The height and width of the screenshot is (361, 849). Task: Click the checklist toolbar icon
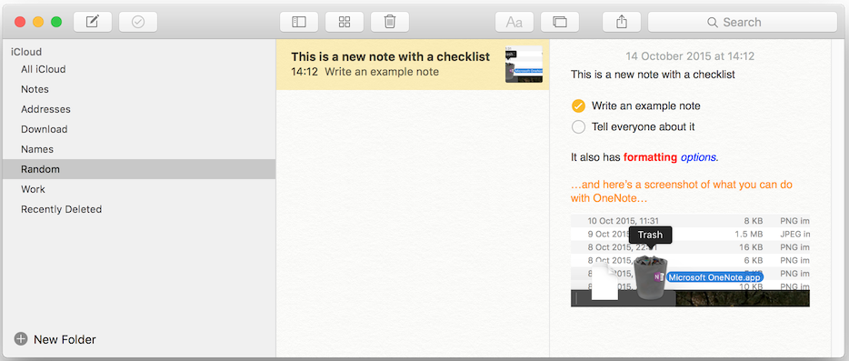[x=138, y=22]
